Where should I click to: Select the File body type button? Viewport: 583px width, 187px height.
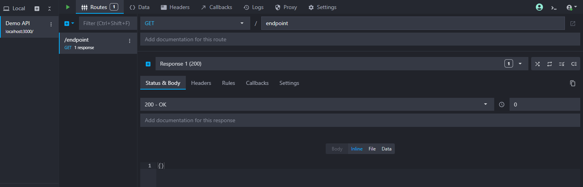click(x=372, y=149)
